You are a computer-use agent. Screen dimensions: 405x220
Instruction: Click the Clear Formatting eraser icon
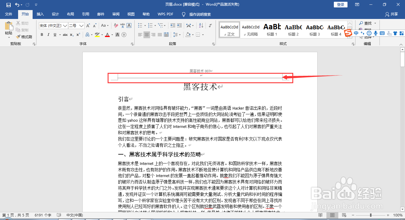click(x=116, y=26)
